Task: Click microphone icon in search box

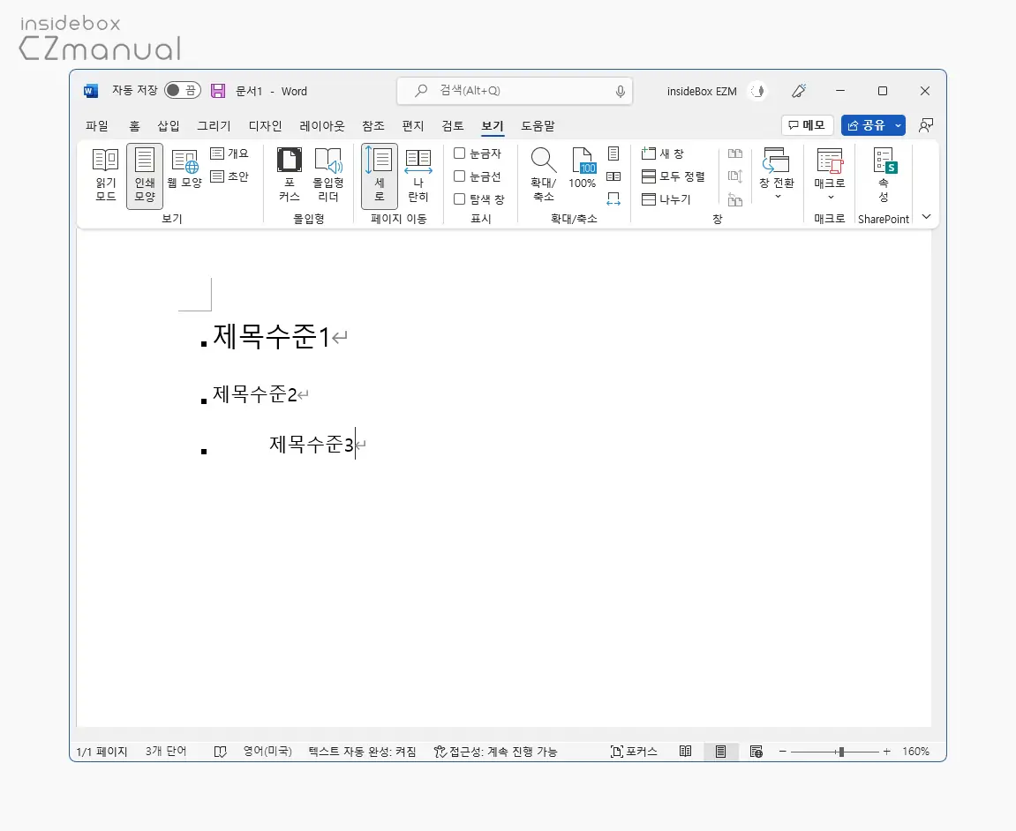Action: 620,92
